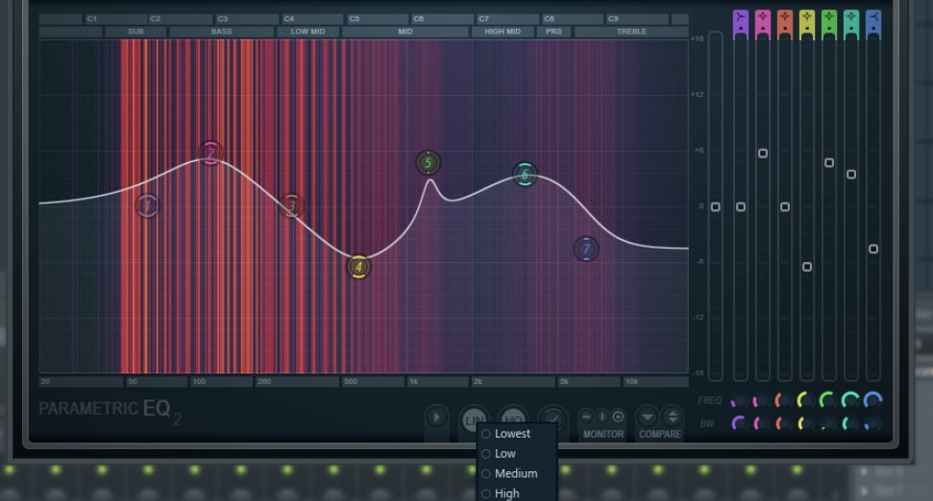Viewport: 933px width, 501px height.
Task: Toggle HQ high precision mode
Action: (513, 416)
